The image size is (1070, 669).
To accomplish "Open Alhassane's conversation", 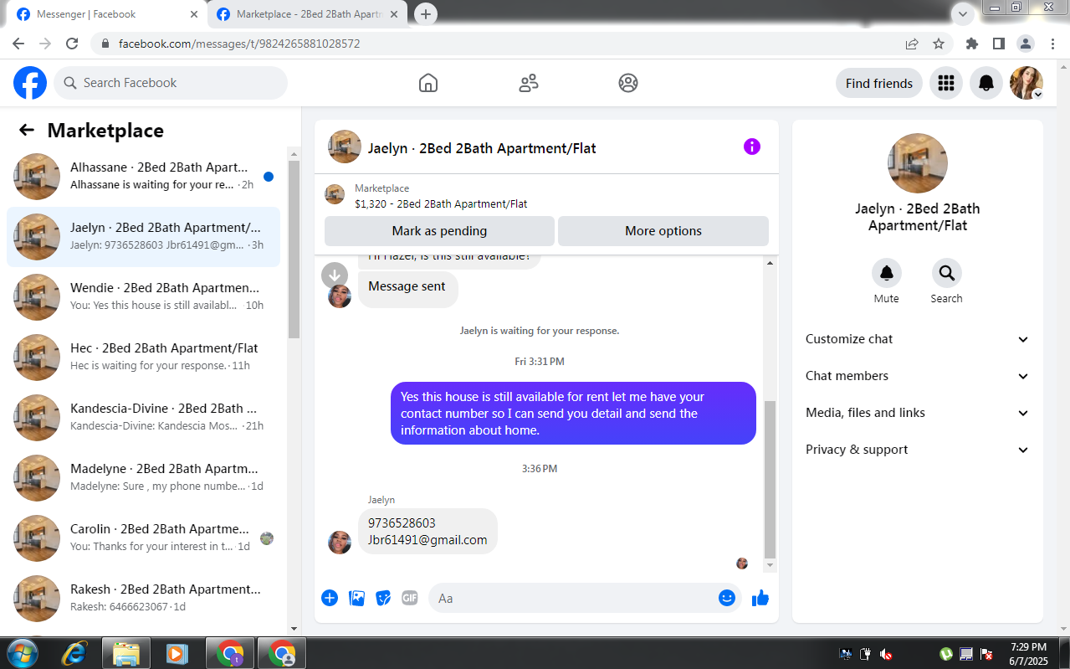I will [144, 177].
